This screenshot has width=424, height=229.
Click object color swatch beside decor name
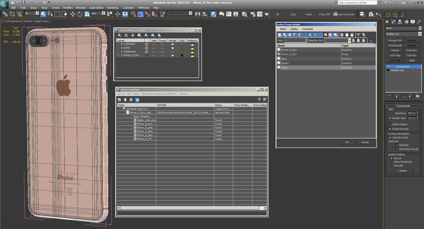(420, 28)
